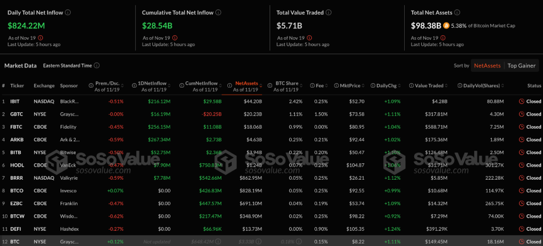
Task: Click the $28.54B cumulative inflow value
Action: (x=157, y=26)
